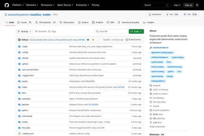Open the examples folder
The height and width of the screenshot is (136, 204).
[x=26, y=99]
